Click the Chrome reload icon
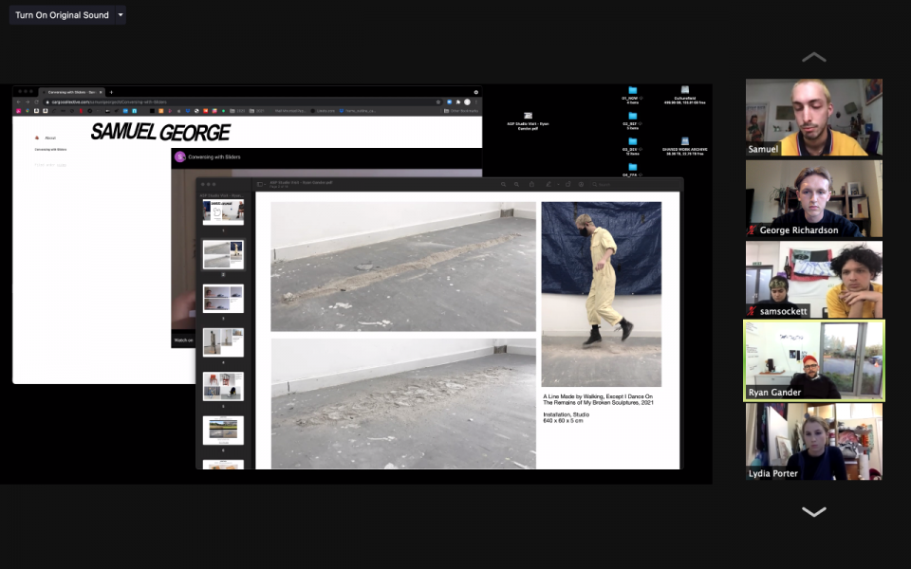This screenshot has width=911, height=569. click(x=36, y=102)
